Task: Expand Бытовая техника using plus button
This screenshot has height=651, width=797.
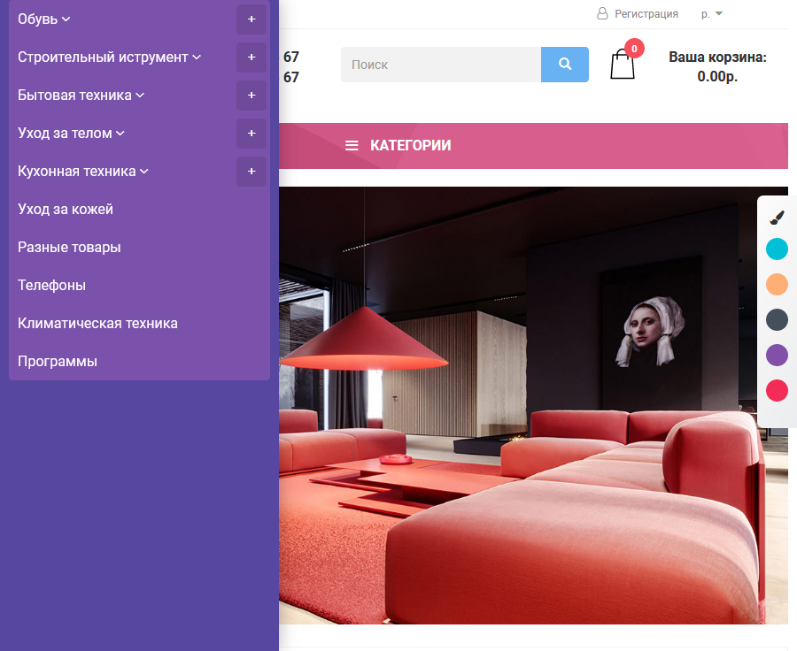Action: pyautogui.click(x=251, y=96)
